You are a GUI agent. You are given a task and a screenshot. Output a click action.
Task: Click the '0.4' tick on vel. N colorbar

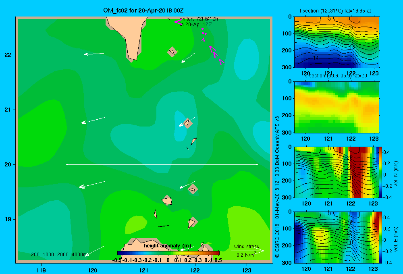coord(387,152)
